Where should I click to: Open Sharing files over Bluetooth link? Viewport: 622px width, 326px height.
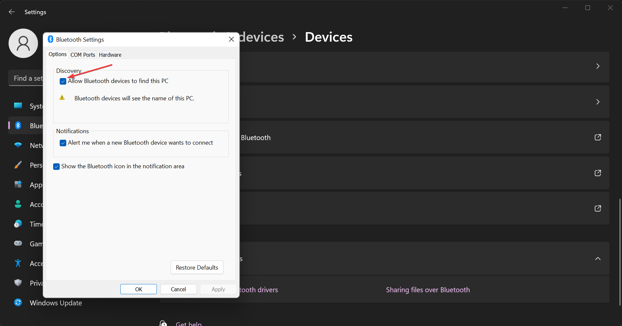[428, 290]
